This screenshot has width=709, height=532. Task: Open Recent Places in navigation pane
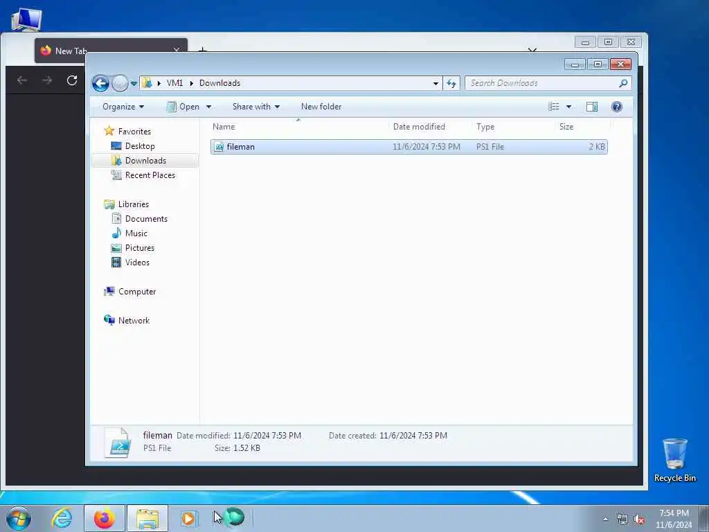click(x=150, y=175)
